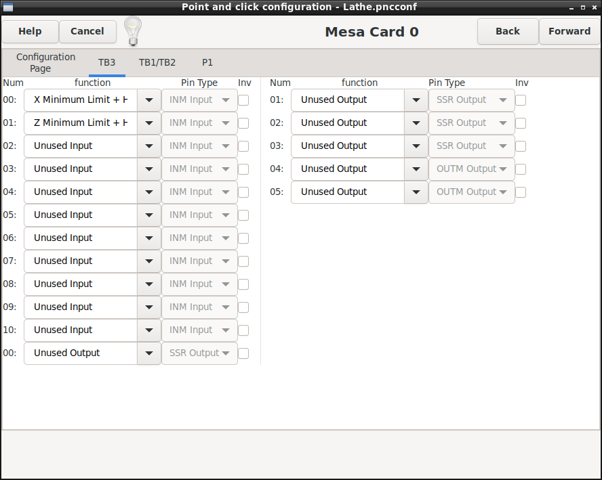Open OUTM Output pin type for output 04
602x480 pixels.
471,169
